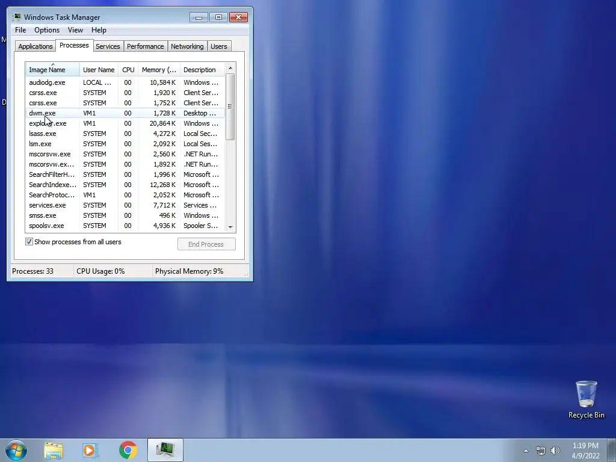Select the SearchIndexe... process
Image resolution: width=616 pixels, height=462 pixels.
click(126, 185)
